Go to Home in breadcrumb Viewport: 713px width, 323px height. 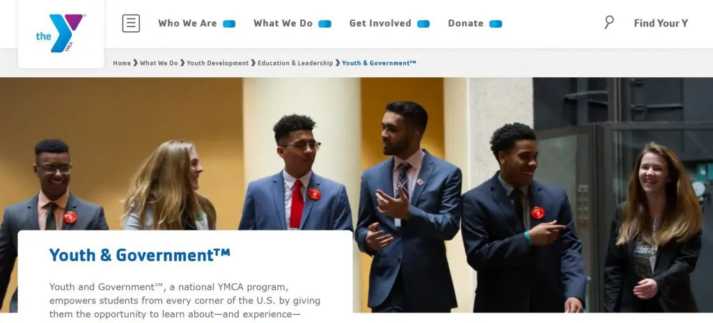(x=122, y=63)
